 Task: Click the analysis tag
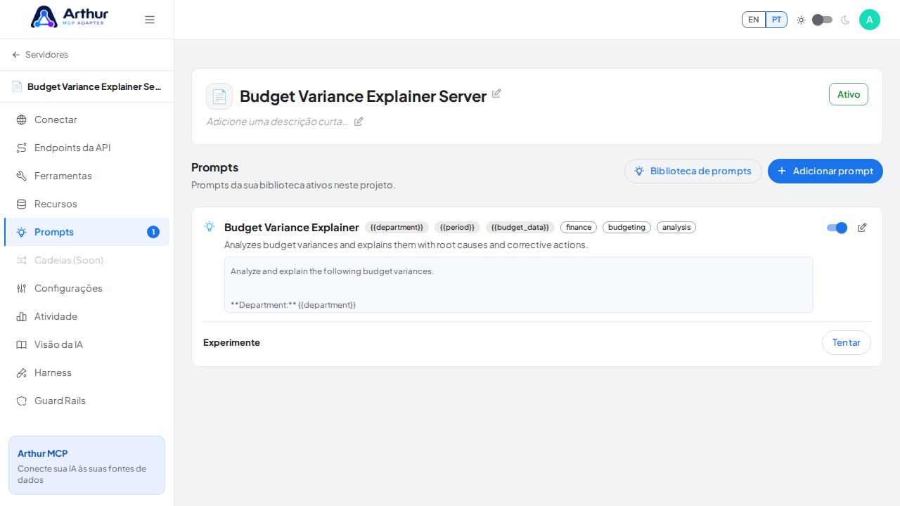[676, 228]
